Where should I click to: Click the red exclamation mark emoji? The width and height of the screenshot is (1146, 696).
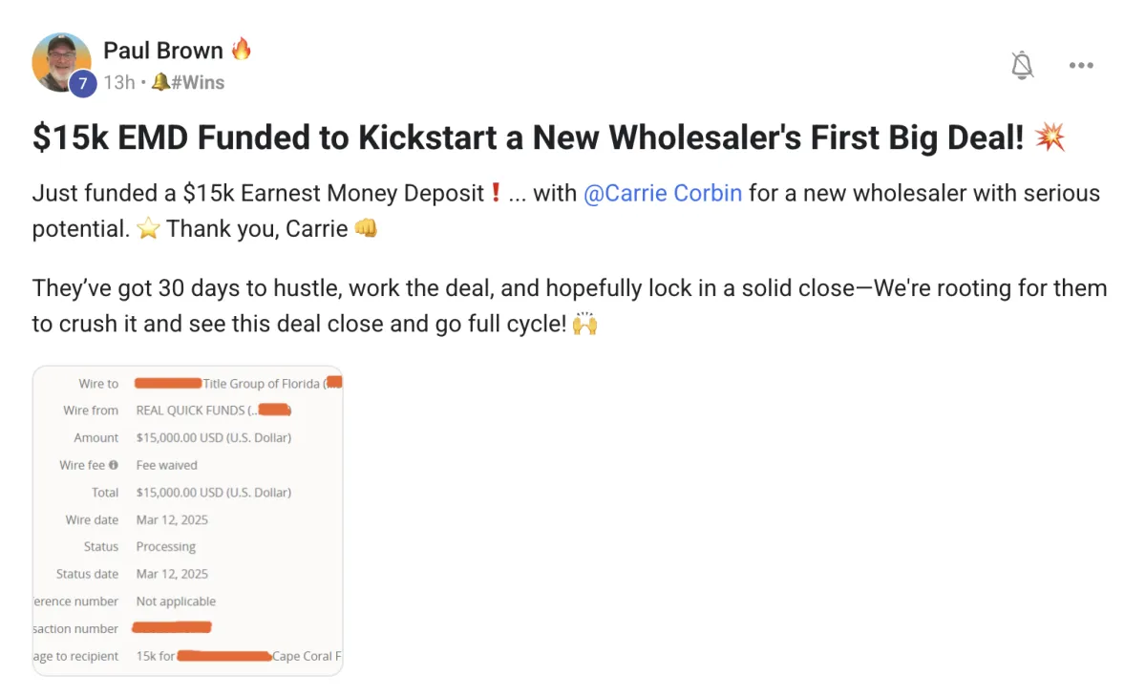pos(496,193)
